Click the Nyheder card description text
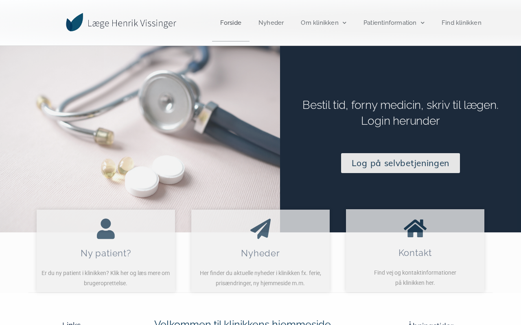Screen dimensions: 521x325 260,278
